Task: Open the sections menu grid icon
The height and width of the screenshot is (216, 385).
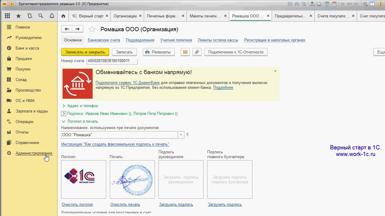Action: (8, 16)
